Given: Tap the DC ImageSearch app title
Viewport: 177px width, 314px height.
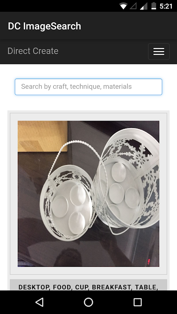Looking at the screenshot, I should click(x=44, y=26).
